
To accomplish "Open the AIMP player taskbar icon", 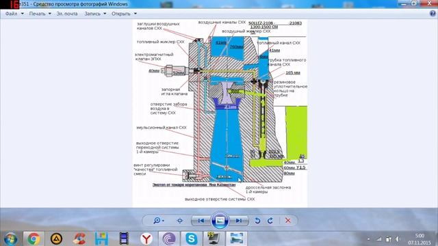I will click(56, 239).
